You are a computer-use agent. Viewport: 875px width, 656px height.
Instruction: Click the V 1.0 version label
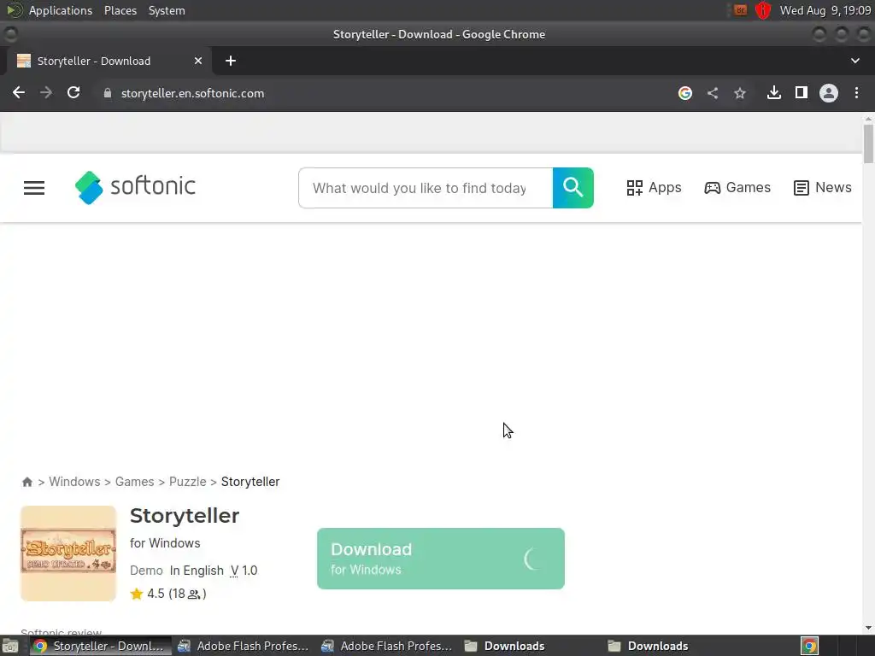(244, 571)
